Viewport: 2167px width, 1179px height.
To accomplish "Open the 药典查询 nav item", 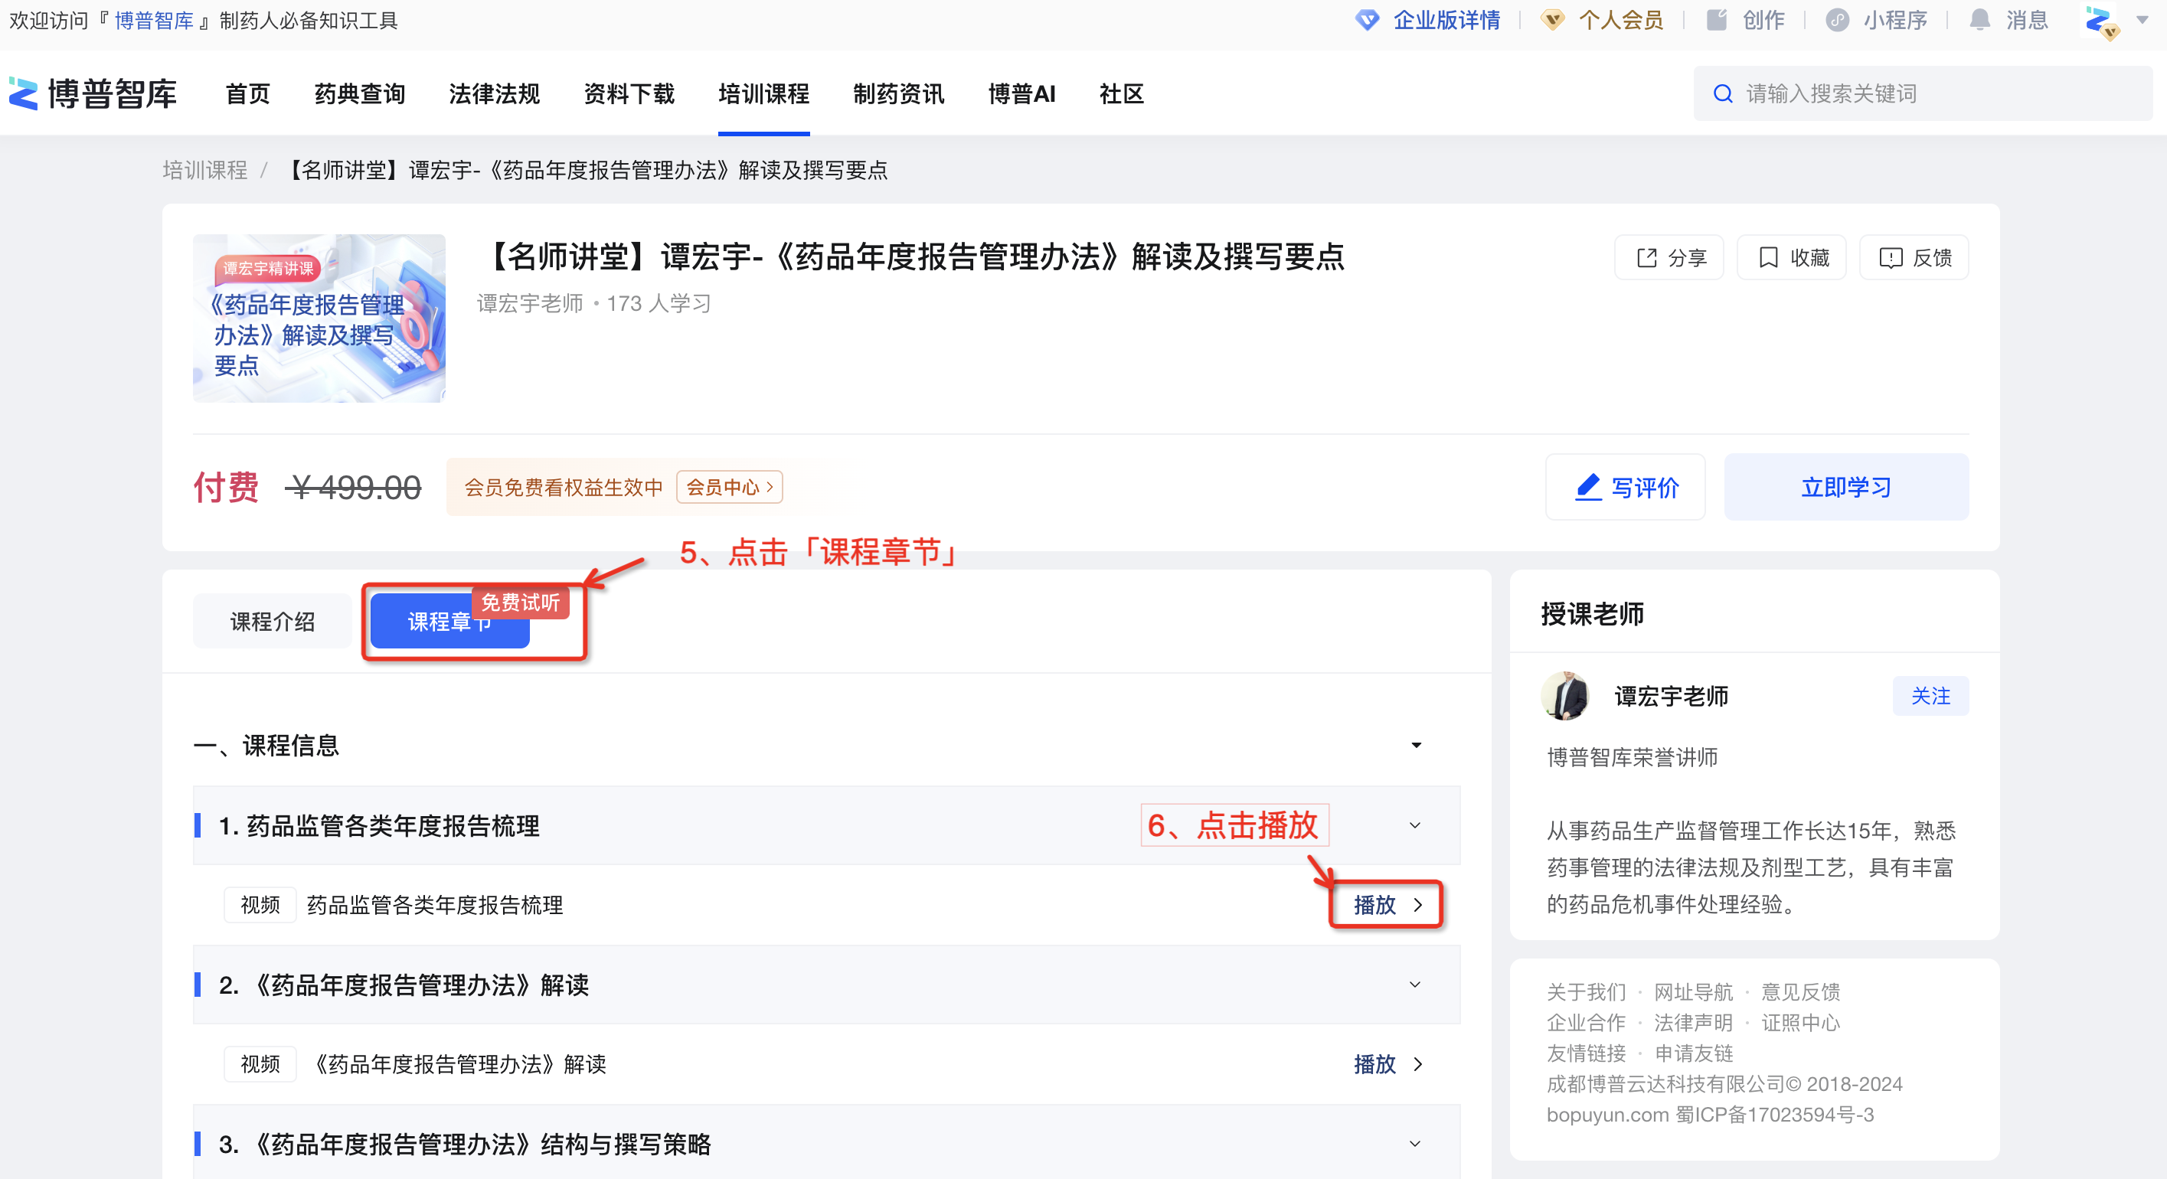I will [360, 93].
